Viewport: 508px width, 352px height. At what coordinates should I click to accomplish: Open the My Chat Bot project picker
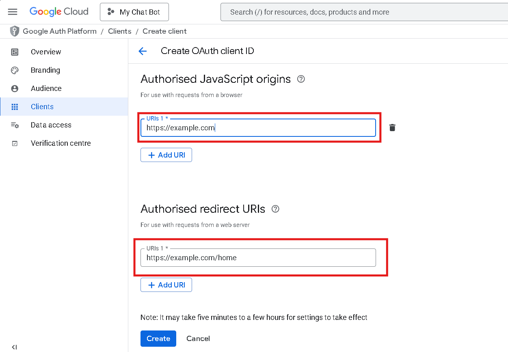click(x=134, y=12)
